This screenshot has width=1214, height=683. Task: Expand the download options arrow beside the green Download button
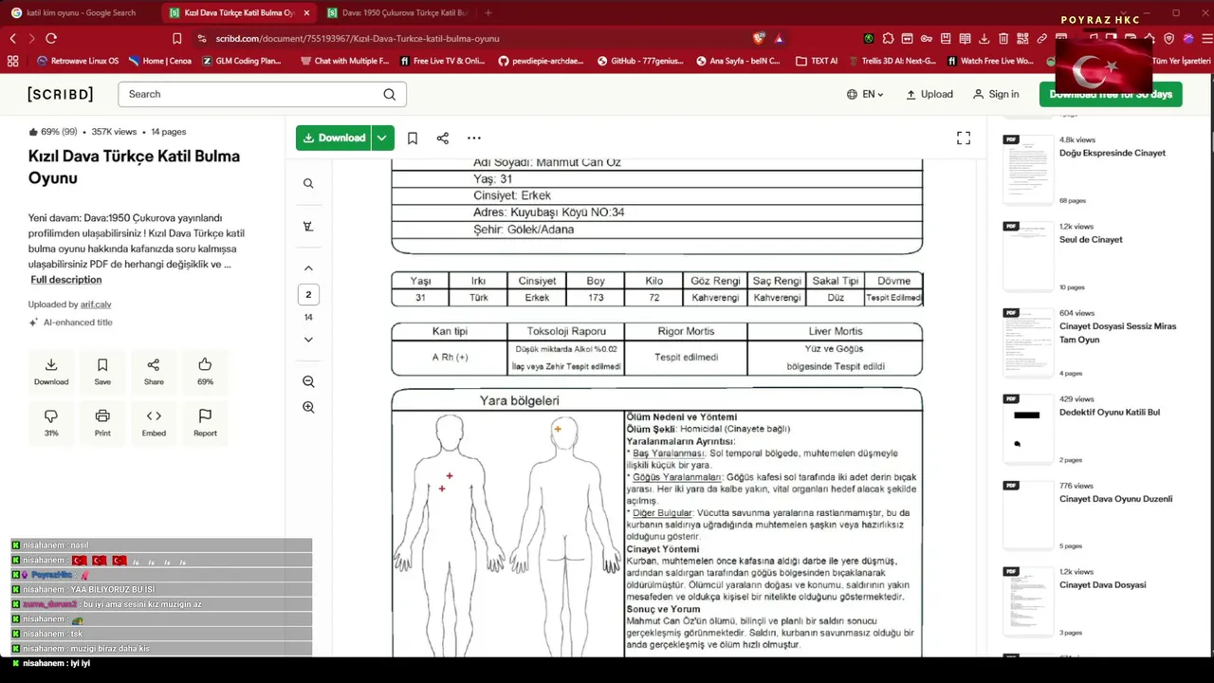pos(381,138)
